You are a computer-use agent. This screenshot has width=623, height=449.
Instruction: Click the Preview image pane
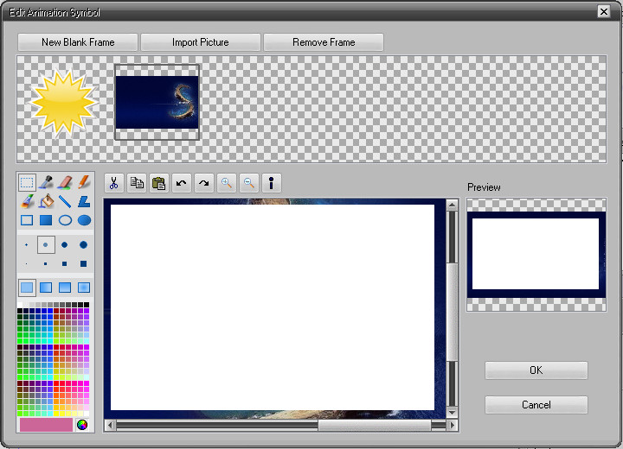tap(536, 255)
